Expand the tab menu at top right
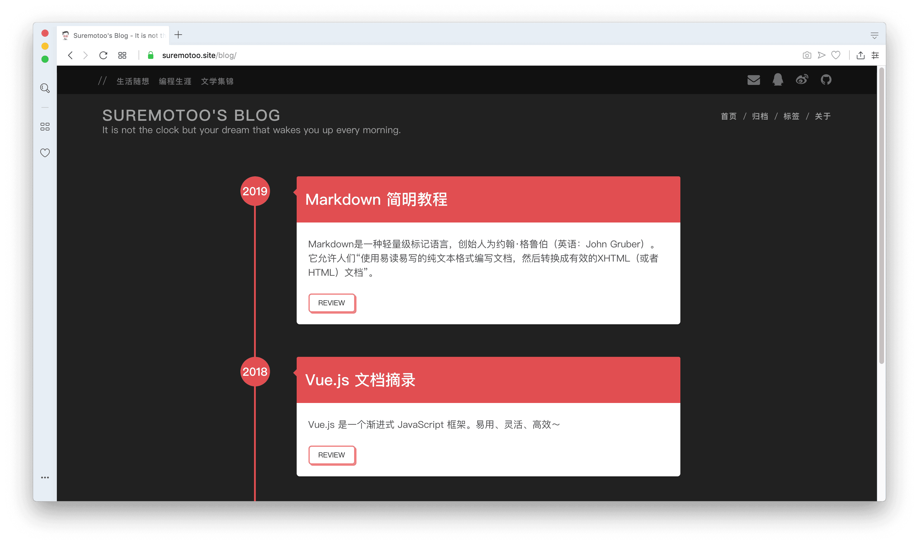The height and width of the screenshot is (545, 919). click(x=874, y=36)
